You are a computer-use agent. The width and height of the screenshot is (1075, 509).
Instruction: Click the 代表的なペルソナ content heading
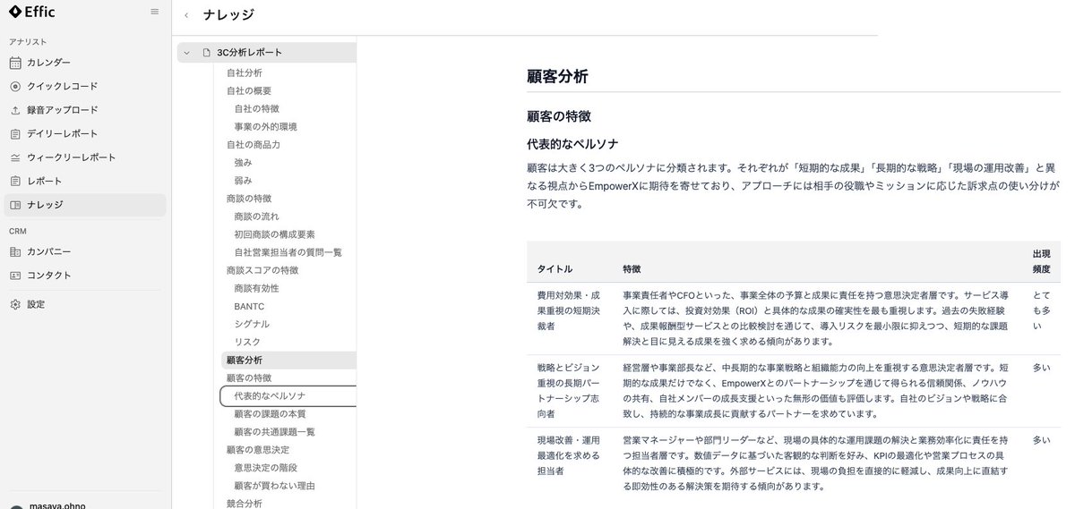point(572,143)
